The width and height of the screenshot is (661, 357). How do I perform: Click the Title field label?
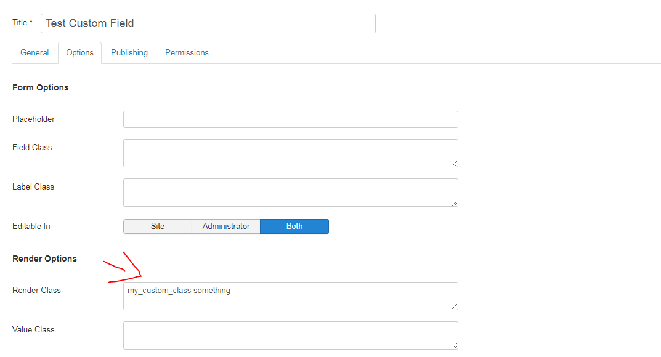pos(22,23)
